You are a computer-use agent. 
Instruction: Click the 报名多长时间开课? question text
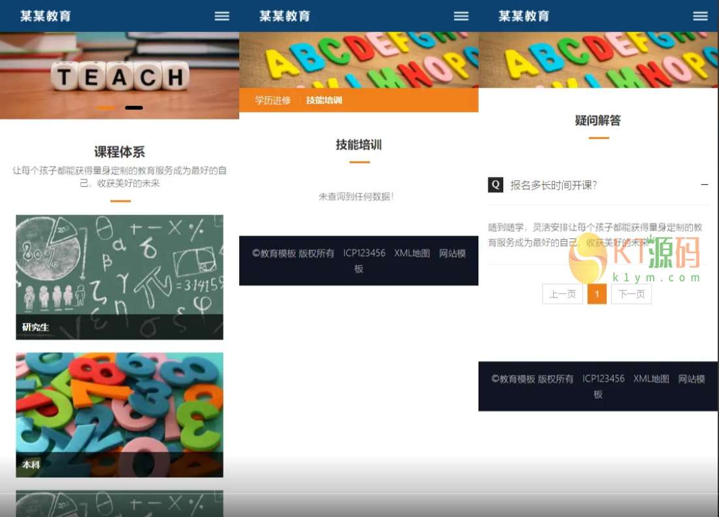point(554,185)
